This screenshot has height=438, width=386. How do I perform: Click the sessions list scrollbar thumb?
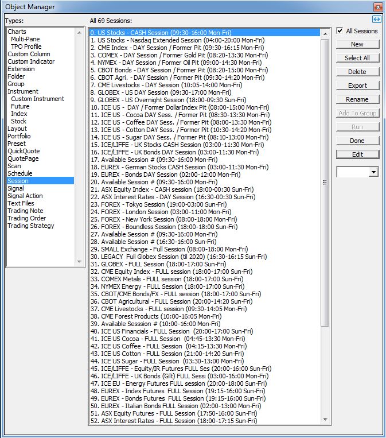click(x=325, y=183)
